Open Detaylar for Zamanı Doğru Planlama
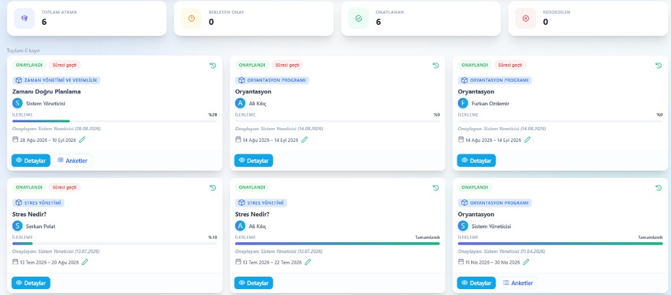671x295 pixels. (31, 160)
